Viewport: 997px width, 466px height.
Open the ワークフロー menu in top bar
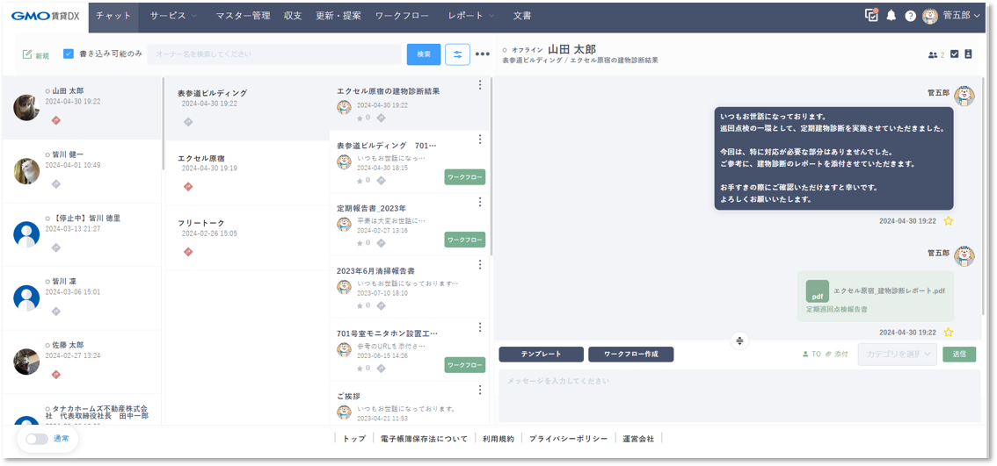point(402,16)
